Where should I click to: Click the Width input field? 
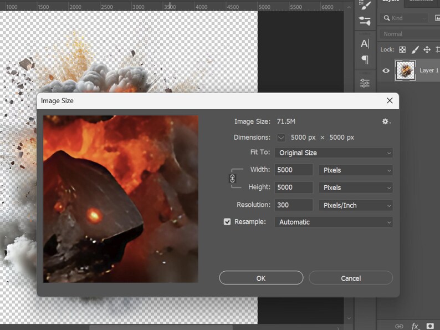coord(294,170)
